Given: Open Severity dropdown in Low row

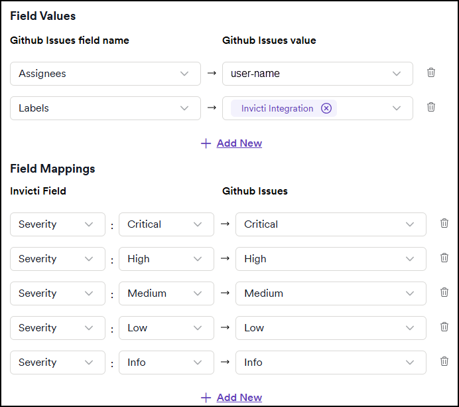Looking at the screenshot, I should click(58, 328).
